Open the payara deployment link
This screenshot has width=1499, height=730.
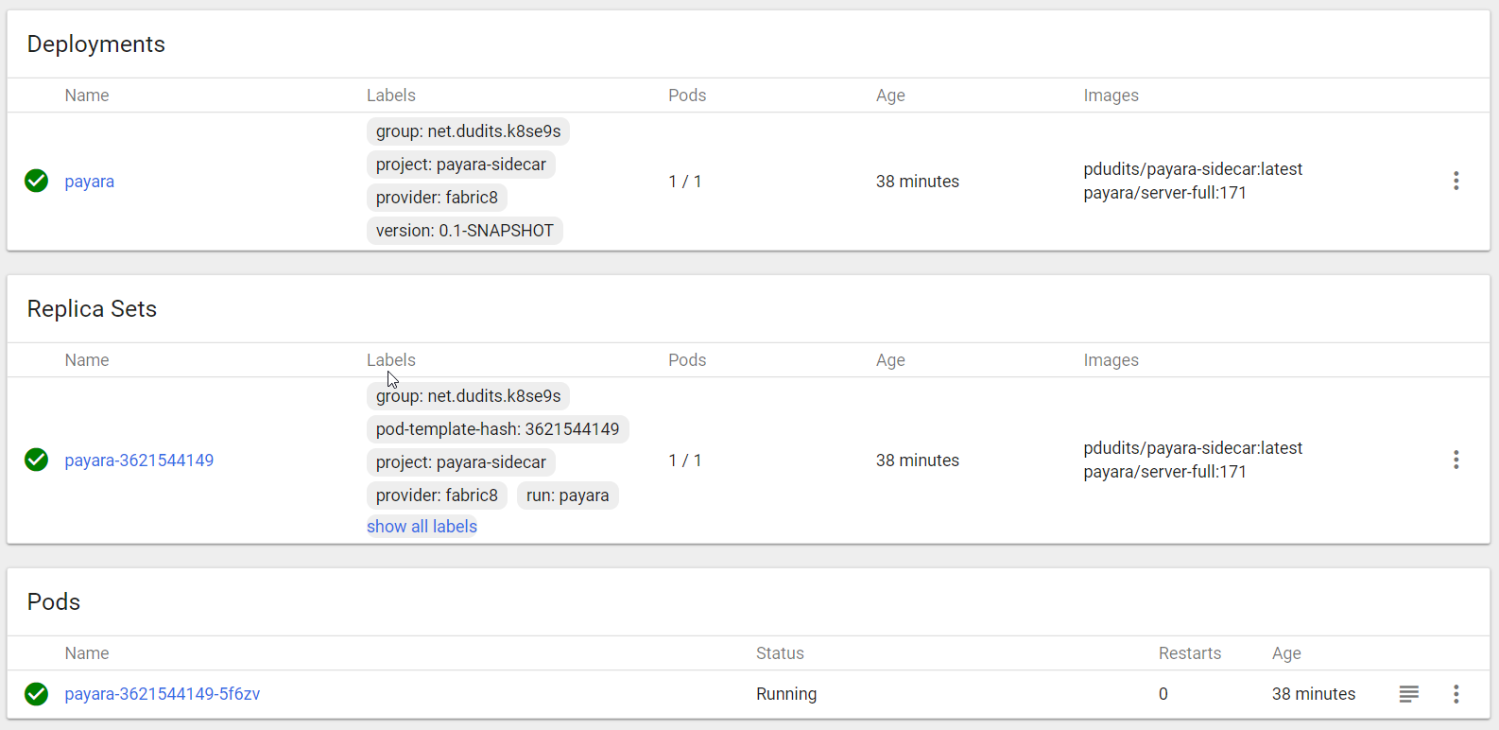click(x=90, y=182)
